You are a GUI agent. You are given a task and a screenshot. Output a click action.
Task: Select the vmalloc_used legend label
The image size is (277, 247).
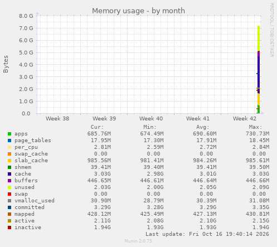35,201
